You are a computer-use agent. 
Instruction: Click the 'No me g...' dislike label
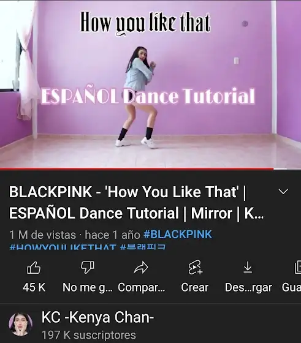88,287
